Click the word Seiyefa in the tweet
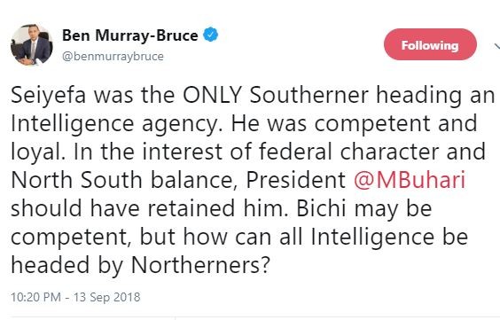This screenshot has height=320, width=500. coord(49,96)
